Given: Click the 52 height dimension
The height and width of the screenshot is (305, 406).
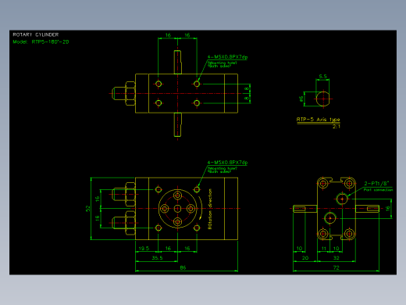Looking at the screenshot, I should coord(87,209).
